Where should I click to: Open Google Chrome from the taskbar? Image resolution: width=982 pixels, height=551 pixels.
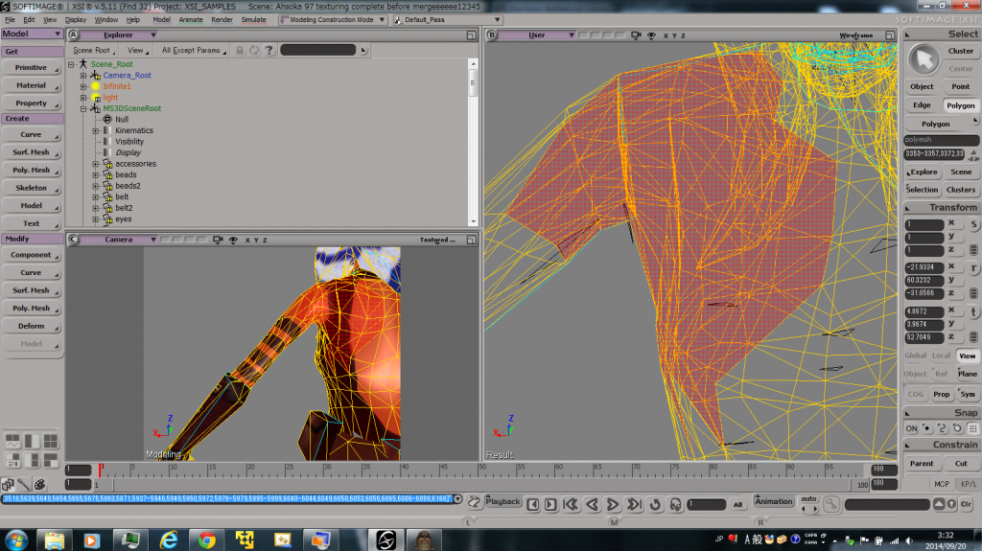(207, 540)
